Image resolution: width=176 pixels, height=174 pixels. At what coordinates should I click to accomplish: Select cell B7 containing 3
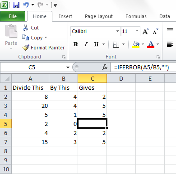click(x=64, y=142)
